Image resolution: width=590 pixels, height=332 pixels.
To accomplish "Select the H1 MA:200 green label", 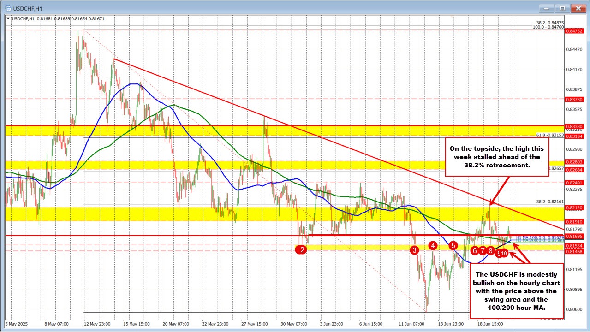I will [535, 241].
